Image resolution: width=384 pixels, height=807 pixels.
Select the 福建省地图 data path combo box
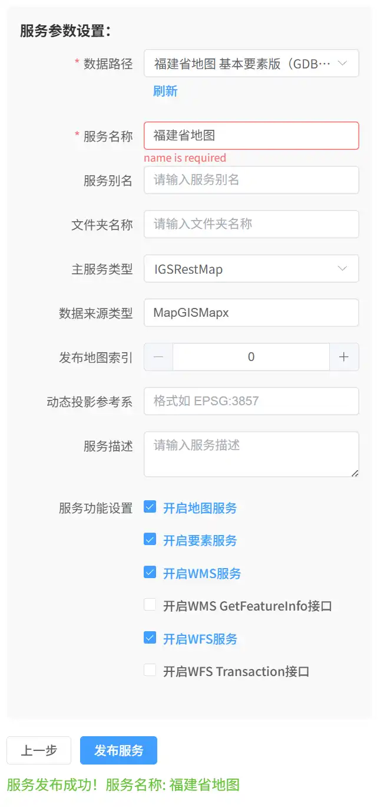coord(247,63)
